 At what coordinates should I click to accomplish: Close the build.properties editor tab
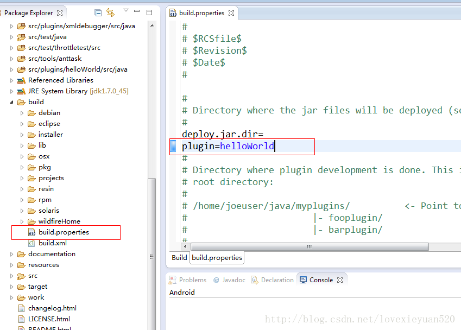pos(231,13)
